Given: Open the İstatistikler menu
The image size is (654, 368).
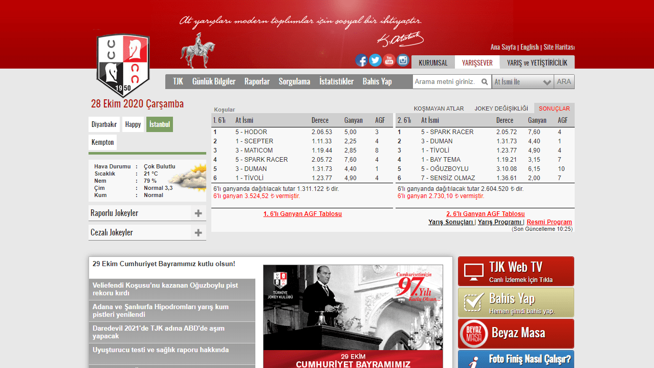Looking at the screenshot, I should click(336, 81).
